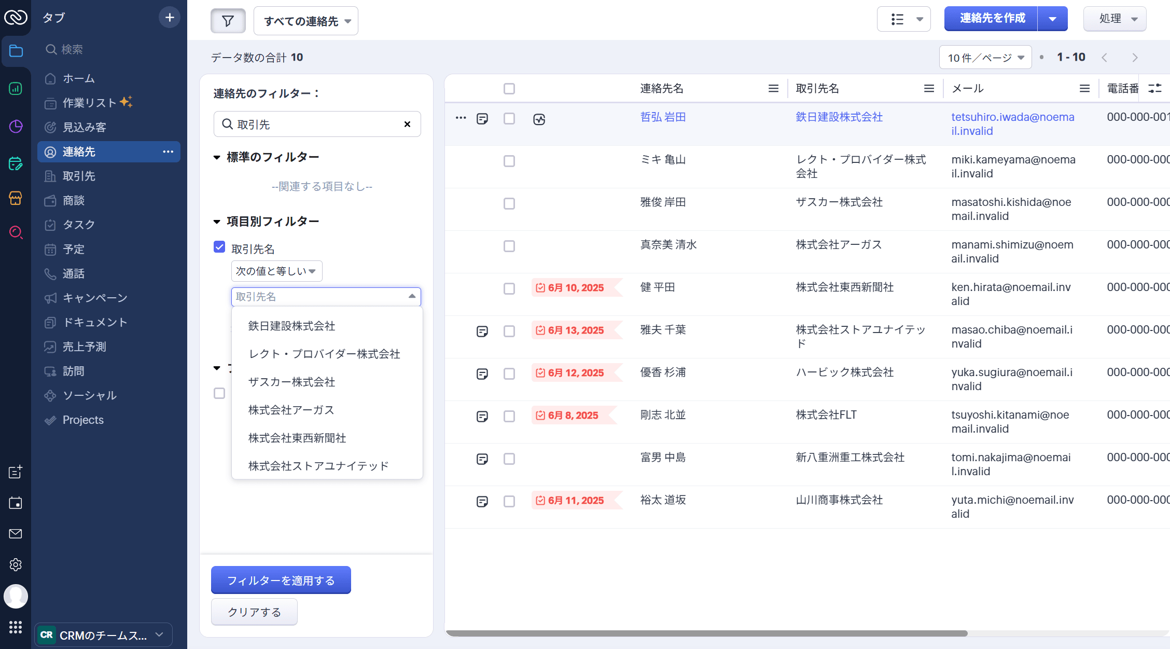Tick the select-all checkbox in the table header
Image resolution: width=1170 pixels, height=649 pixels.
(x=509, y=89)
